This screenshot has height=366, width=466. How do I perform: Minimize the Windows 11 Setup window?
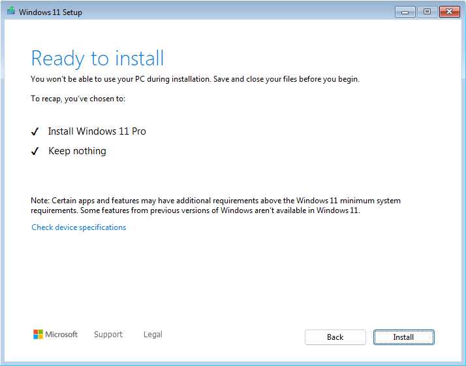405,12
